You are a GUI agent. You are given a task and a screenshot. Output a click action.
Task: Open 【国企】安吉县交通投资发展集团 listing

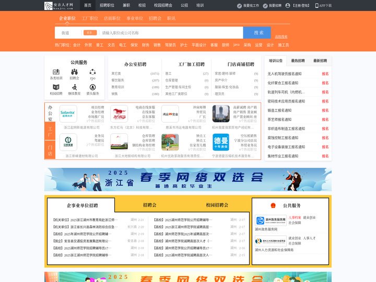[x=82, y=241]
